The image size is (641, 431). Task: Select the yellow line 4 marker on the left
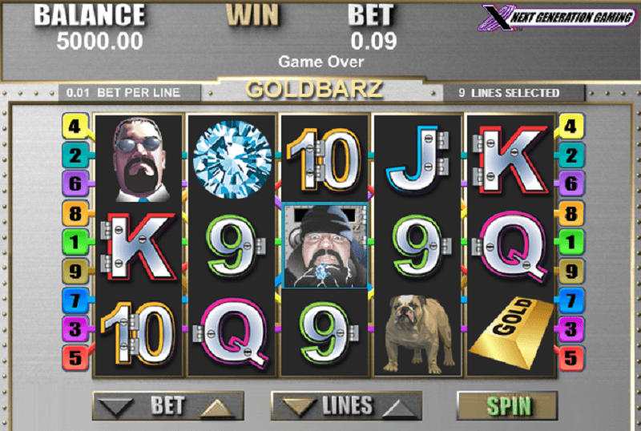75,126
